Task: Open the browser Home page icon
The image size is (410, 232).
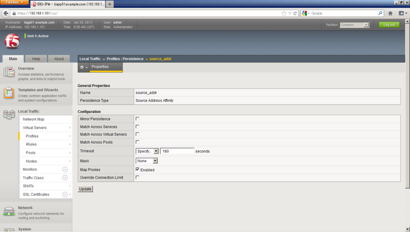Action: 391,13
